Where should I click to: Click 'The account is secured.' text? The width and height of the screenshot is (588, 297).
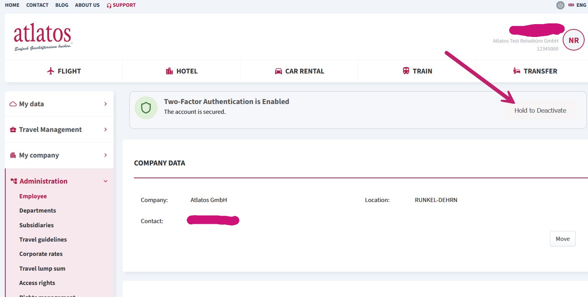[x=195, y=112]
